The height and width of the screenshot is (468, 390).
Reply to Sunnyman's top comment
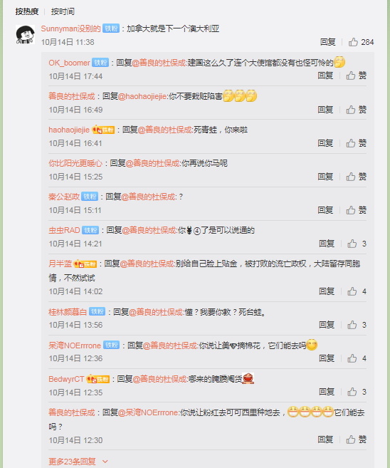(x=328, y=42)
